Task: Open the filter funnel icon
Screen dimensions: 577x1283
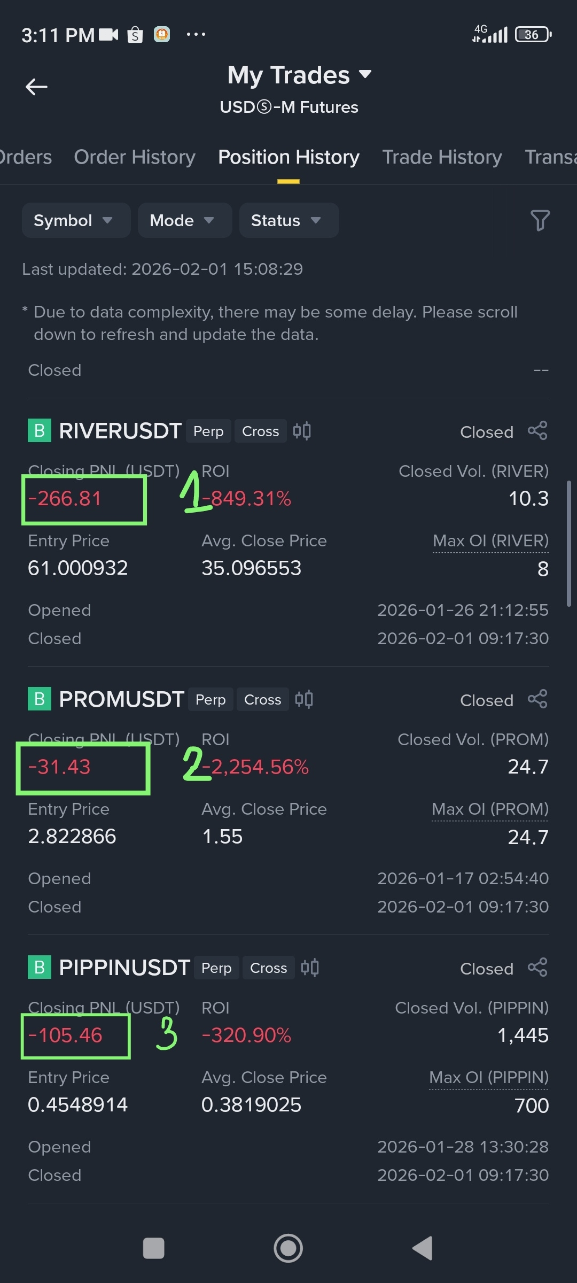Action: pyautogui.click(x=540, y=220)
